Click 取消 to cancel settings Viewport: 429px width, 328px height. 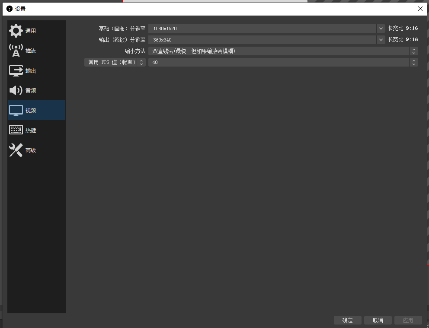(378, 320)
